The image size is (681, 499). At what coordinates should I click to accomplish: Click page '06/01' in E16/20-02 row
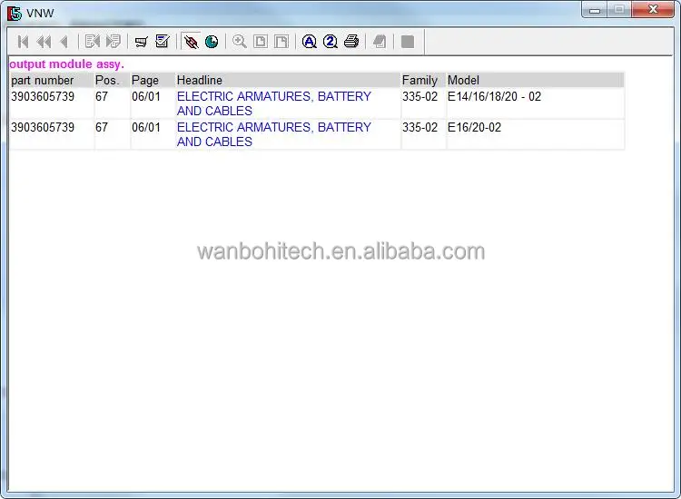click(x=146, y=127)
